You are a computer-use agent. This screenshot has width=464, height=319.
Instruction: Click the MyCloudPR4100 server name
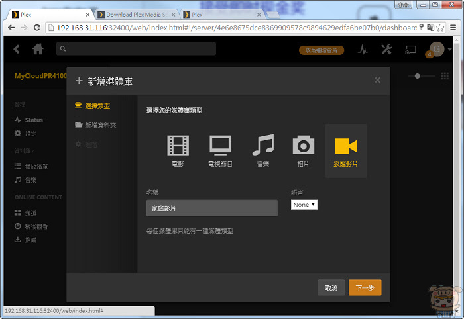pos(41,76)
